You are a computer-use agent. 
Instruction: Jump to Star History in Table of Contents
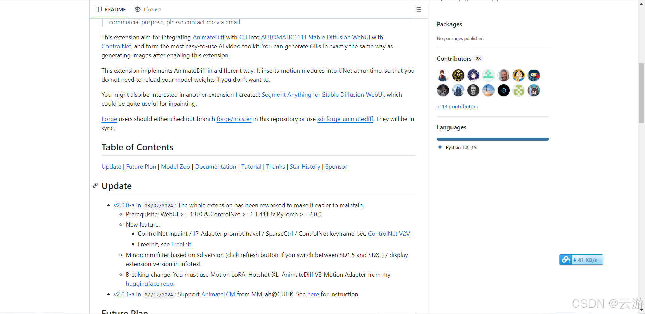coord(305,167)
